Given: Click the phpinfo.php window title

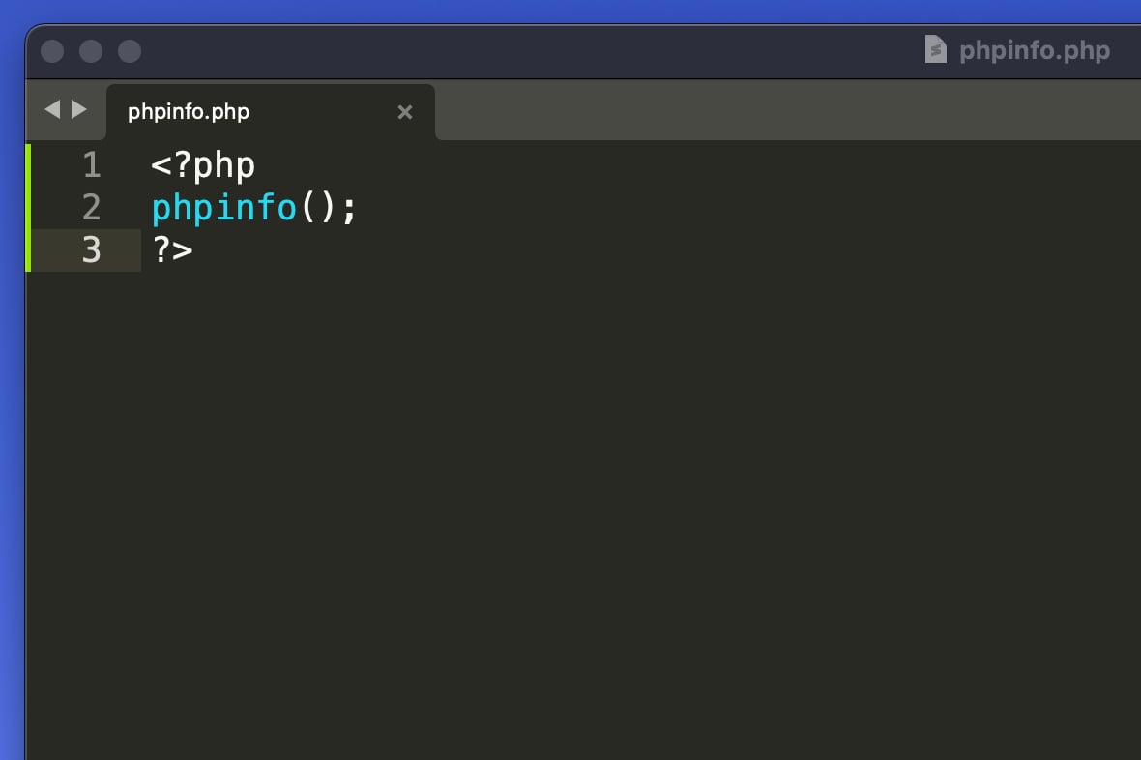Looking at the screenshot, I should pyautogui.click(x=1034, y=50).
